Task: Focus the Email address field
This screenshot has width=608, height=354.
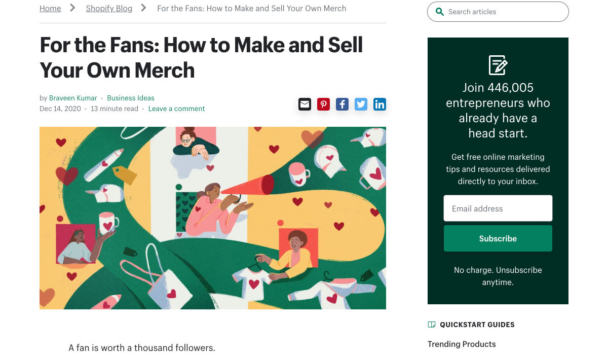Action: tap(498, 208)
